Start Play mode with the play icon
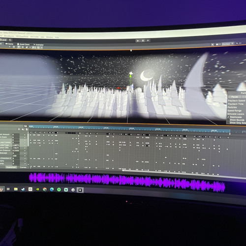 138,41
